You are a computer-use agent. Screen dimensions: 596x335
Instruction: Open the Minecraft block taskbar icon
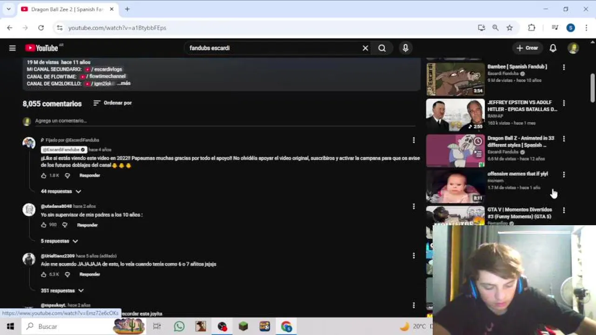244,326
